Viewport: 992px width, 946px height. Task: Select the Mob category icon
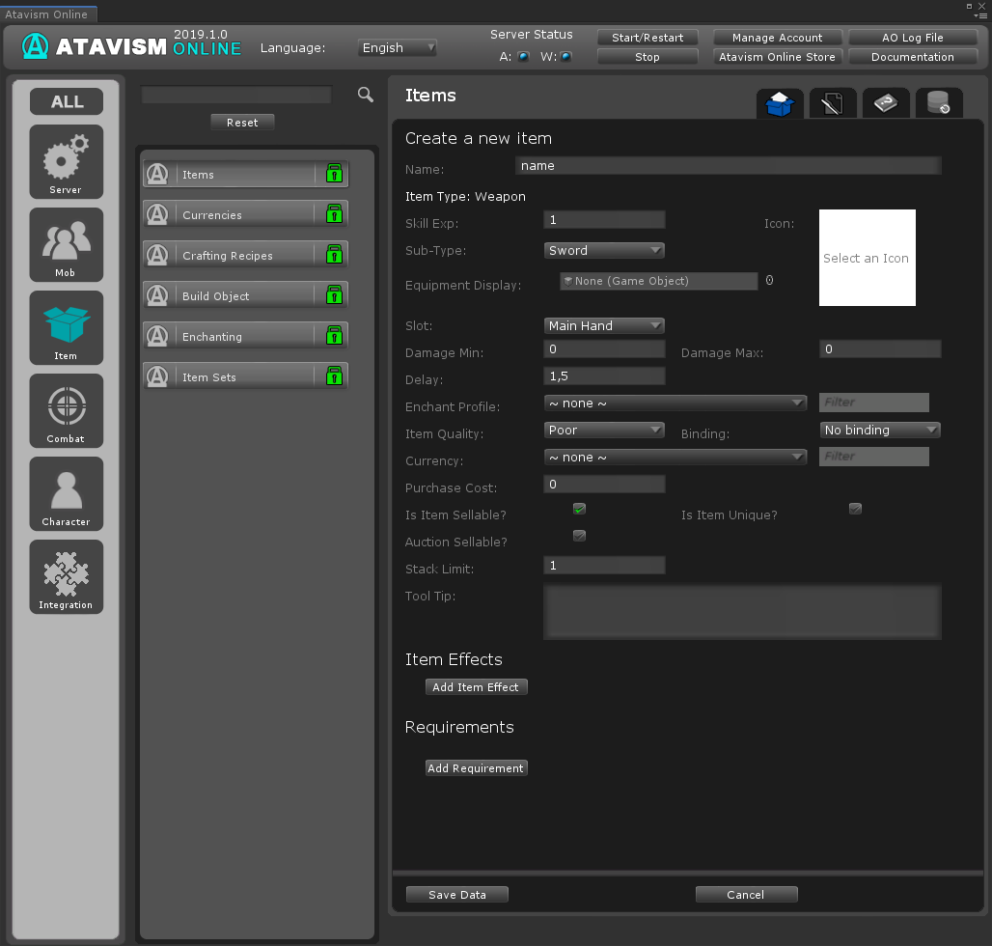(66, 243)
